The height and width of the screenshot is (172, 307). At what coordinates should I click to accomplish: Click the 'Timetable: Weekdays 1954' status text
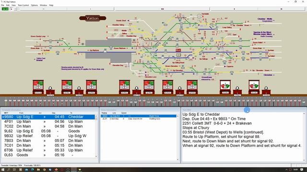pyautogui.click(x=12, y=165)
